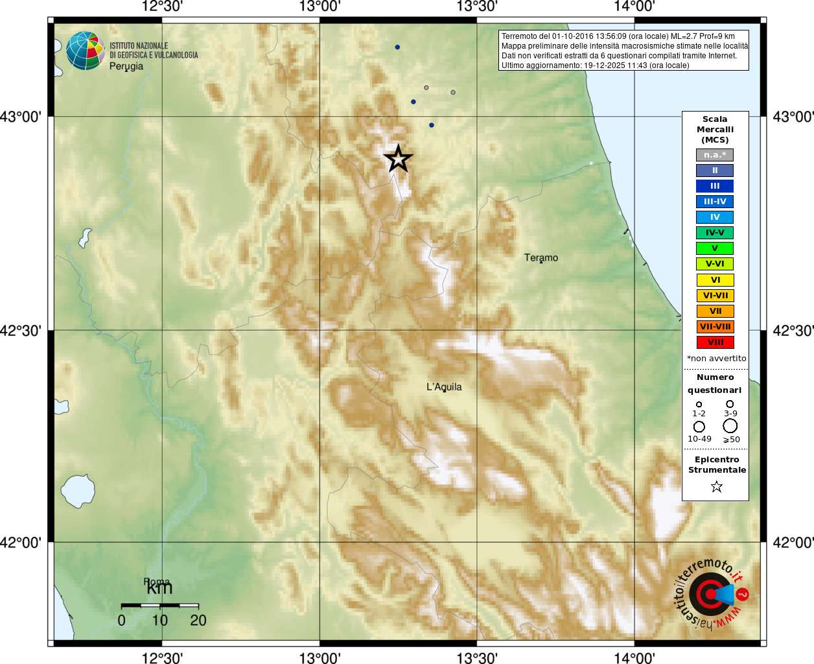Select the yellow VI intensity swatch
This screenshot has height=664, width=814.
[x=715, y=280]
